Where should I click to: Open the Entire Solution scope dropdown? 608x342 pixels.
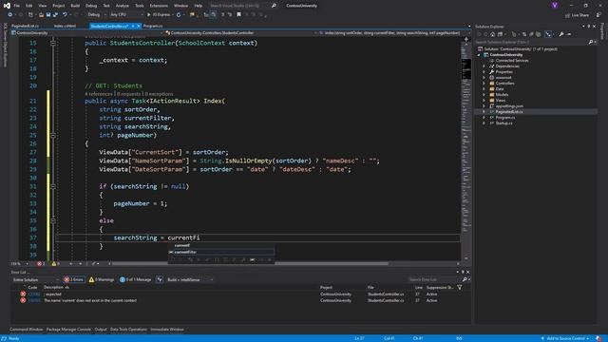click(x=36, y=279)
